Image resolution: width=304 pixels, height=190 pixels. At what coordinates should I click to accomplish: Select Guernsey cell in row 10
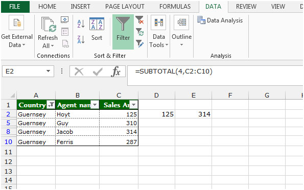tap(36, 141)
